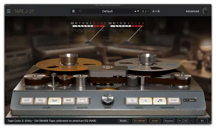Switch to the B settings slot
The height and width of the screenshot is (129, 216).
148,11
